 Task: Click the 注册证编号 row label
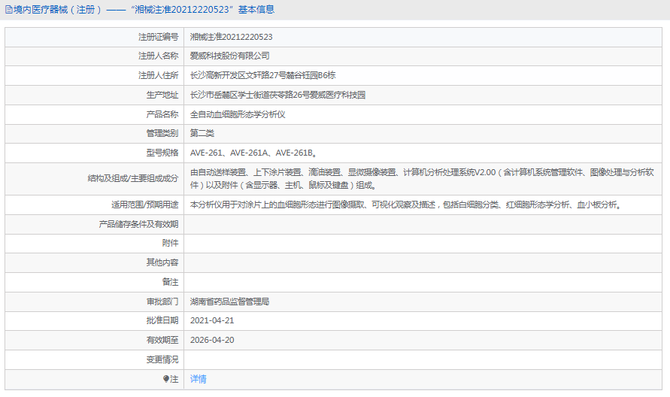tap(158, 37)
